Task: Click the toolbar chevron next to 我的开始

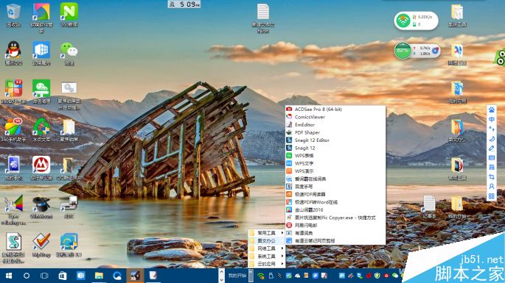Action: (251, 276)
